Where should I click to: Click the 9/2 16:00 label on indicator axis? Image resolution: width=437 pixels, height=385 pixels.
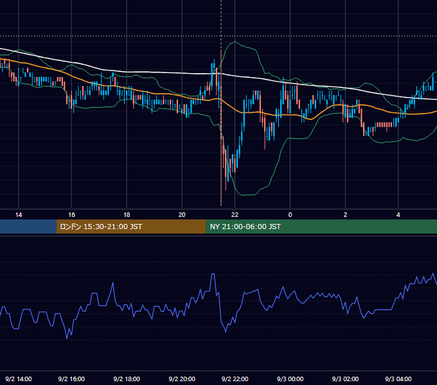[x=71, y=379]
